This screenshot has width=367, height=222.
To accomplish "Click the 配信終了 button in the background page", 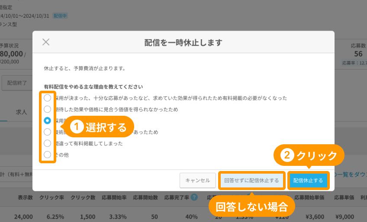I will point(17,83).
